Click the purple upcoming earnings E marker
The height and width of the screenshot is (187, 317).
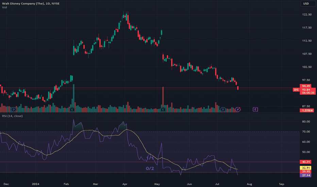255,109
